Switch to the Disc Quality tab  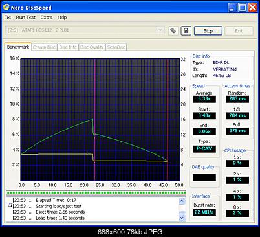[92, 47]
